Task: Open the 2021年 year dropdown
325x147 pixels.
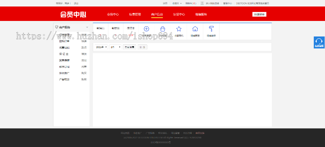Action: [101, 47]
